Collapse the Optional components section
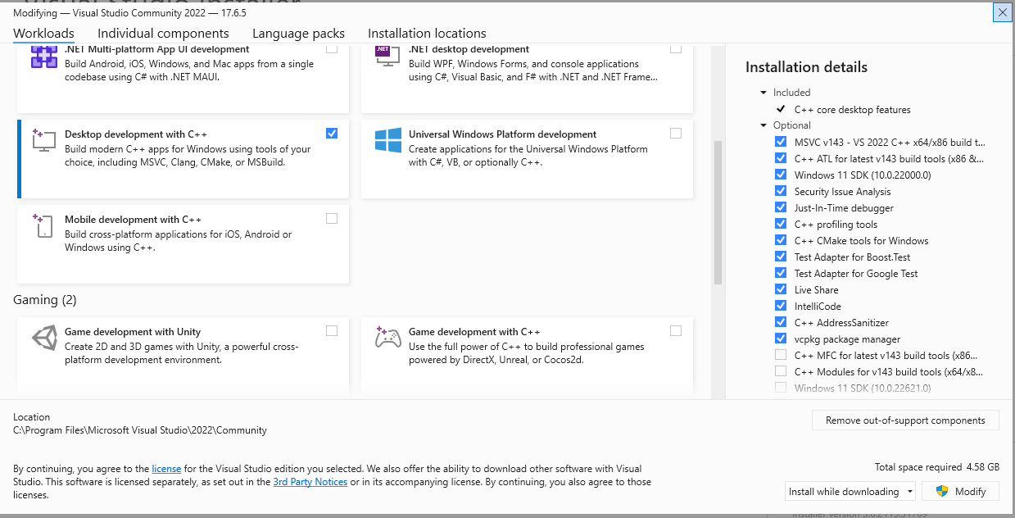The height and width of the screenshot is (518, 1015). point(764,125)
